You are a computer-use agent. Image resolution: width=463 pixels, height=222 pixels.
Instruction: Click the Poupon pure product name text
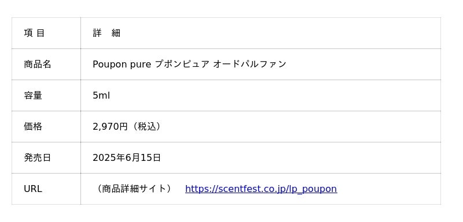click(122, 64)
